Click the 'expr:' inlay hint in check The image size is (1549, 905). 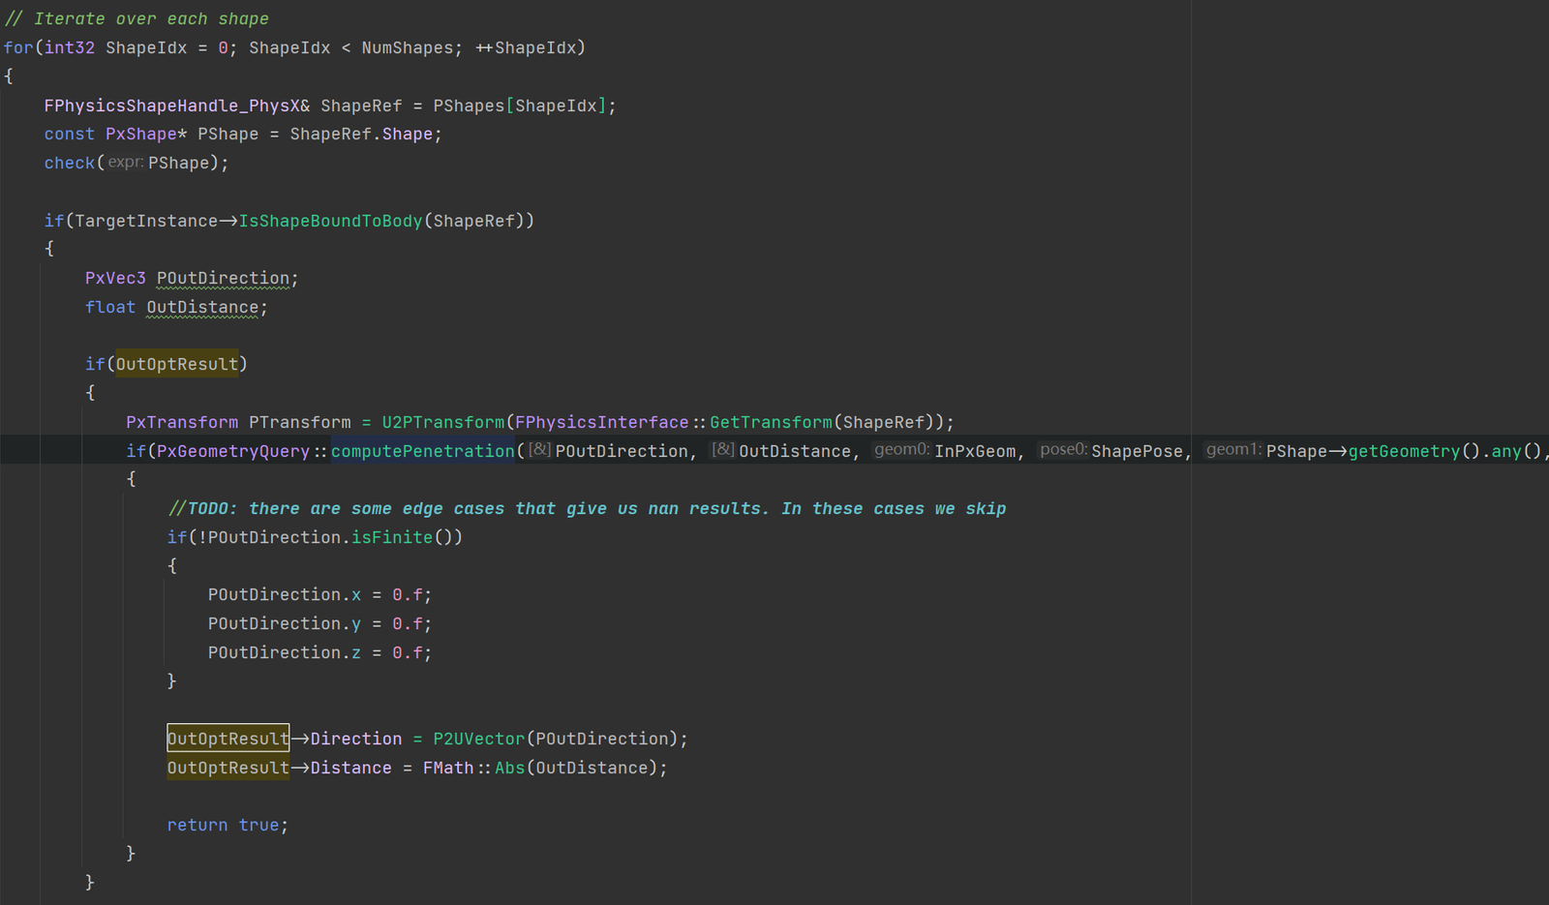(125, 163)
